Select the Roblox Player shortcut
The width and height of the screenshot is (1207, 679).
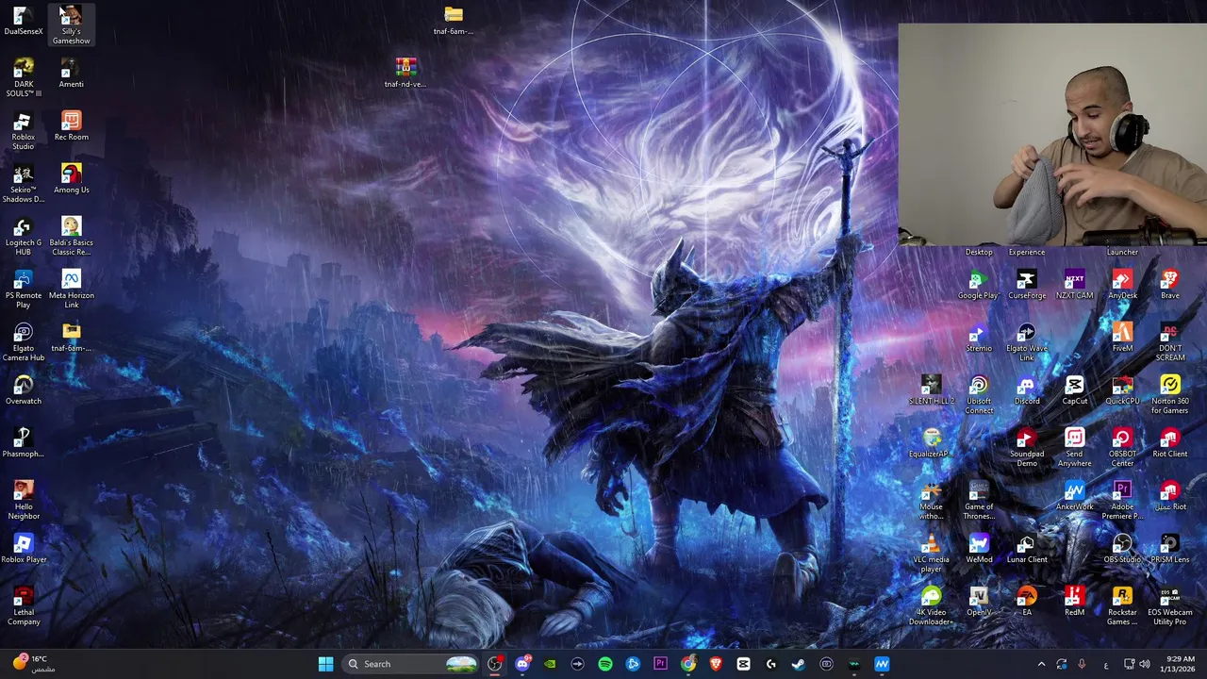(24, 549)
